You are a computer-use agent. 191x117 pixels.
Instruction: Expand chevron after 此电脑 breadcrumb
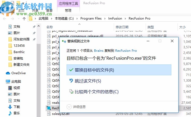pyautogui.click(x=52, y=18)
